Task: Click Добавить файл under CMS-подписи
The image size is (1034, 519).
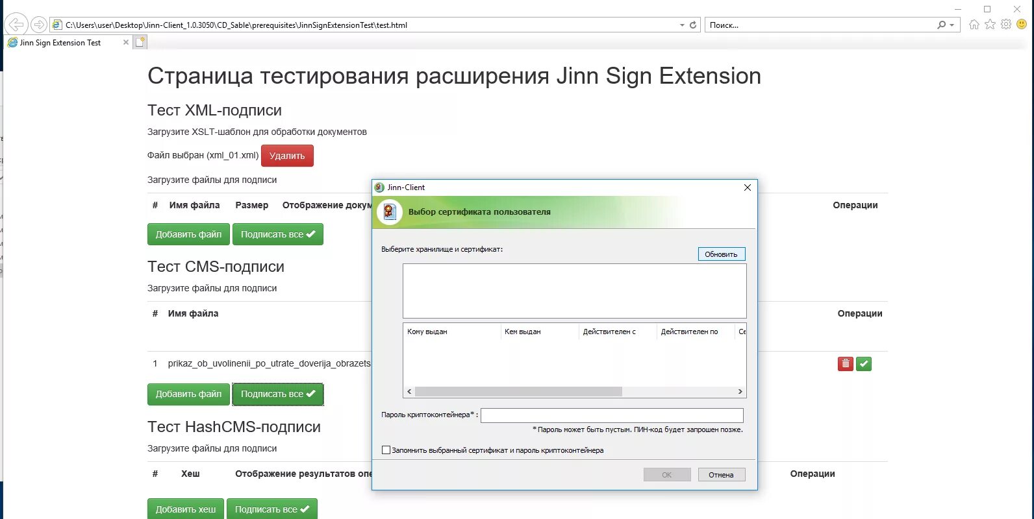Action: point(188,394)
